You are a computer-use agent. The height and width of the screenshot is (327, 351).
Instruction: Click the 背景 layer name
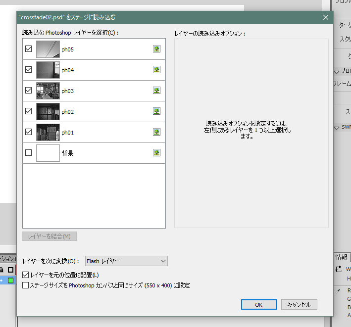click(67, 153)
